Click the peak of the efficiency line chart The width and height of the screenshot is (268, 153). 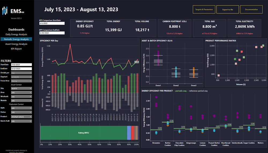(x=70, y=44)
